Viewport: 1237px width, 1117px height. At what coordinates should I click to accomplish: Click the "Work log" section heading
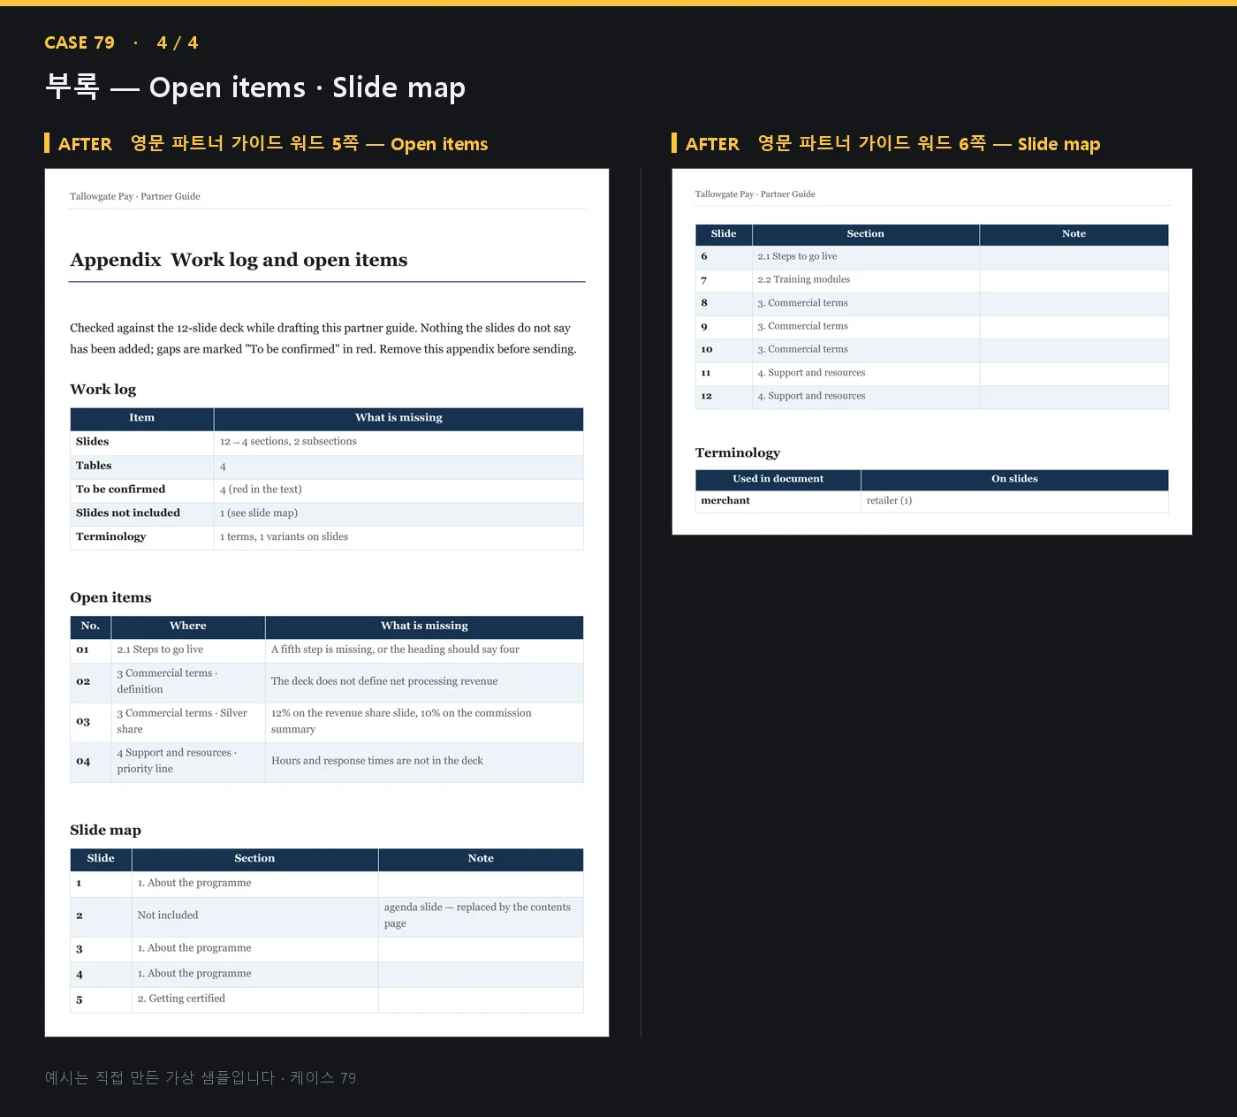coord(103,390)
